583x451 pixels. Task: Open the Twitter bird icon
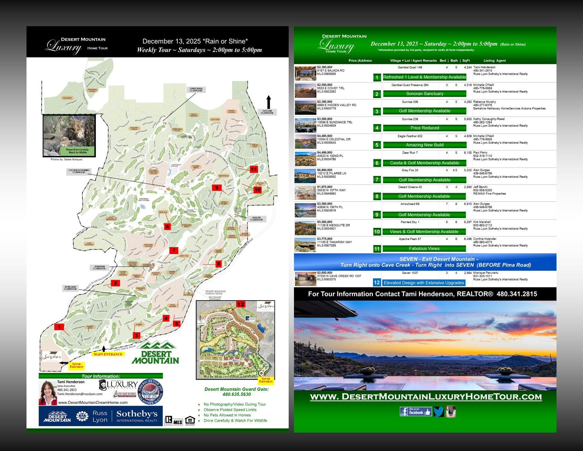(439, 411)
